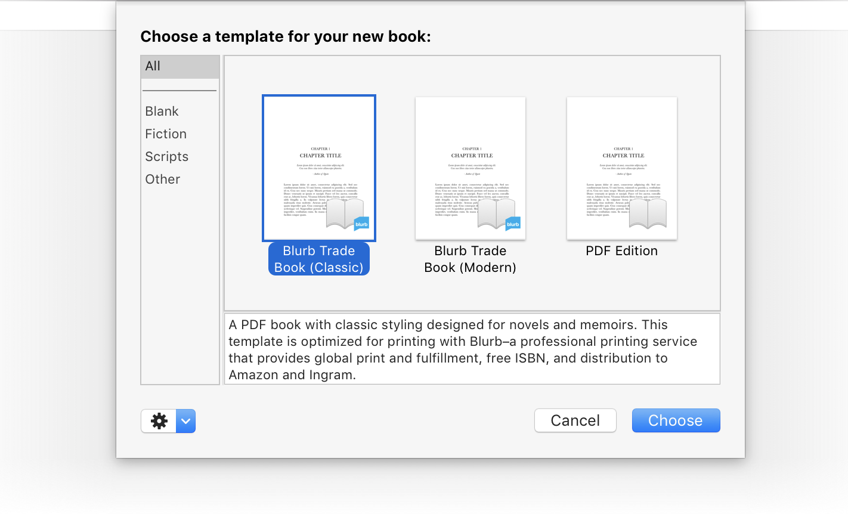Viewport: 848px width, 514px height.
Task: Open the gear menu dropdown arrow
Action: point(186,421)
